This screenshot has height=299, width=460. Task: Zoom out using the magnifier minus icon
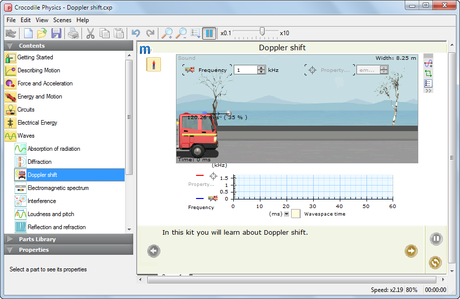coord(181,33)
